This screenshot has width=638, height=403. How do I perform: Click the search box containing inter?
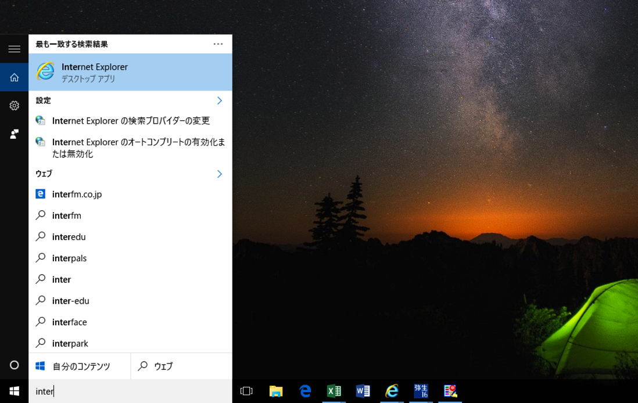(x=130, y=391)
